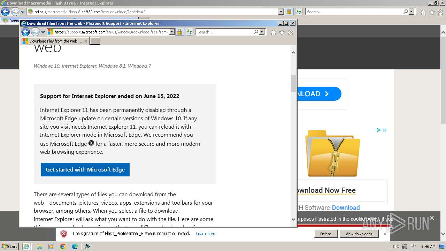
Task: Go forward in background soft32 window
Action: [15, 12]
